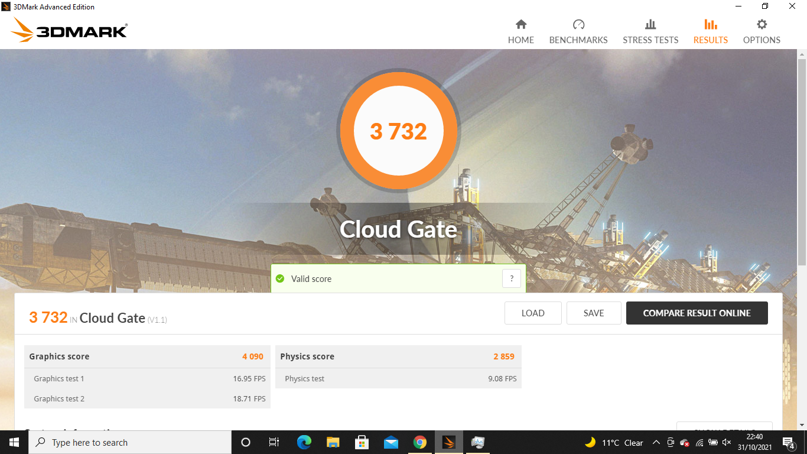Click the 3 732 score circle
This screenshot has width=807, height=454.
pos(398,131)
